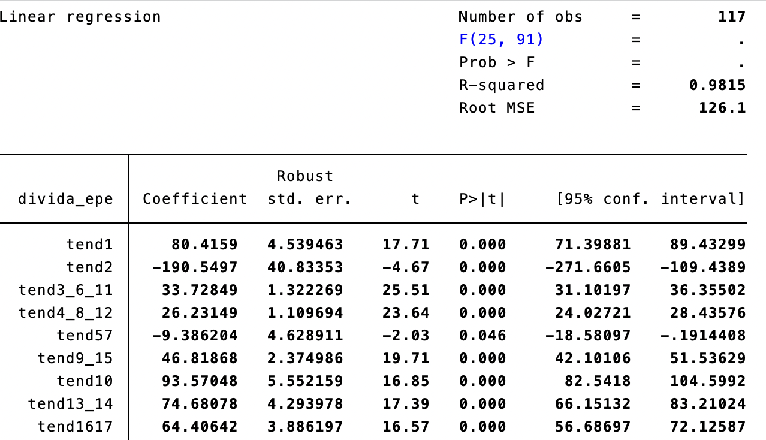
Task: Click the 95% conf. interval header
Action: (x=650, y=199)
